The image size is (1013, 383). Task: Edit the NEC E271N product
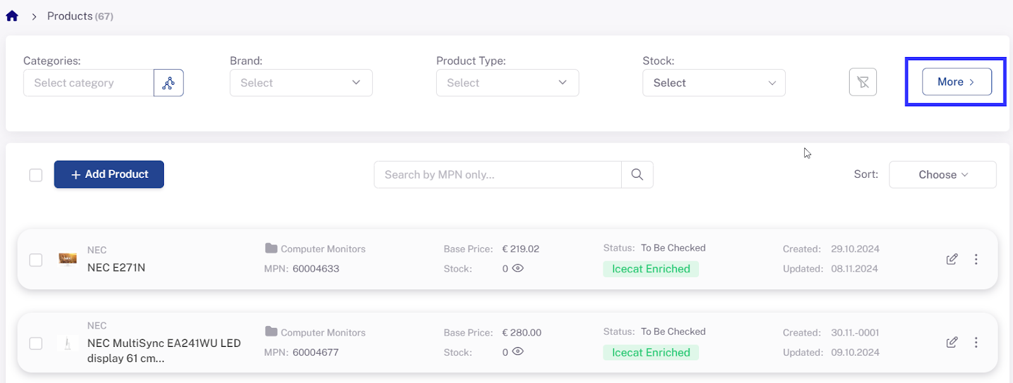[952, 259]
